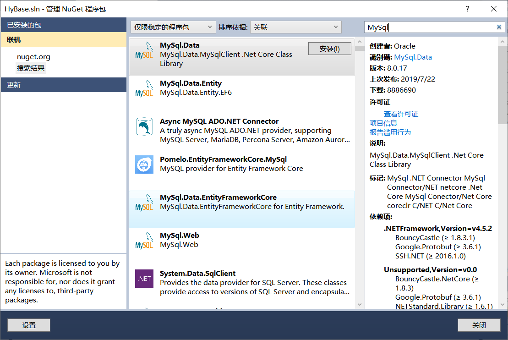Click the publish date 2019/7/22

point(418,79)
